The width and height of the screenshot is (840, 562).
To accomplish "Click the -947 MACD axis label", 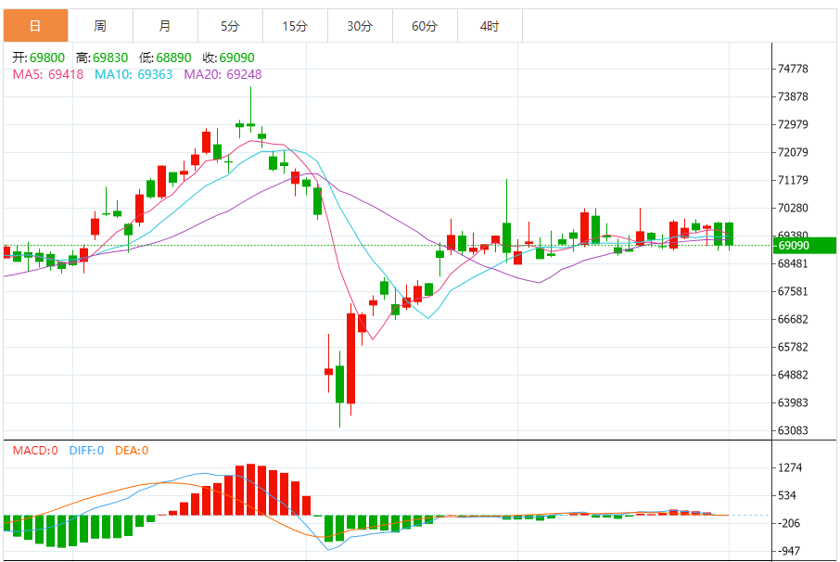I will click(x=789, y=551).
